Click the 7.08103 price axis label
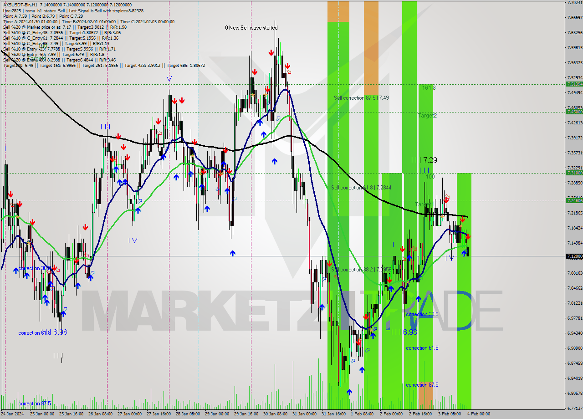 [x=574, y=273]
